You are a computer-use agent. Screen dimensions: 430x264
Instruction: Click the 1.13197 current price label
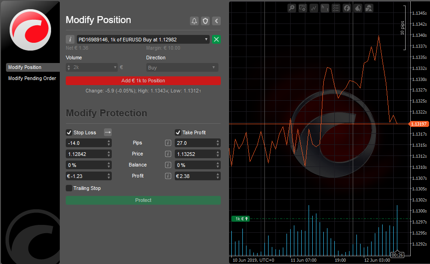point(419,124)
